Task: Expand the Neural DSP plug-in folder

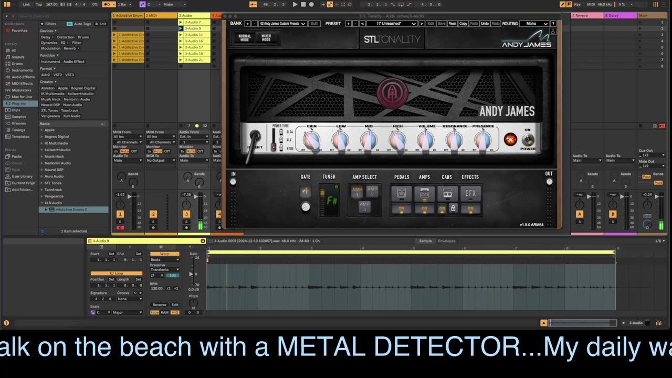Action: (42, 170)
